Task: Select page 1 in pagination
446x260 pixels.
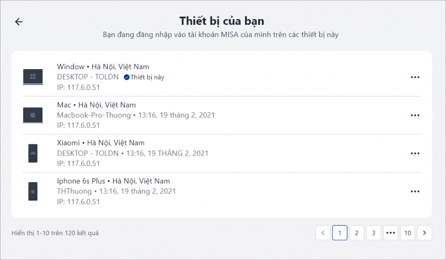Action: click(x=340, y=233)
